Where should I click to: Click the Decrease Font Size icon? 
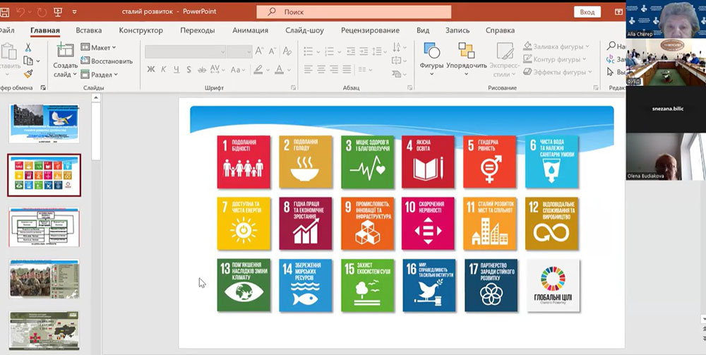273,52
